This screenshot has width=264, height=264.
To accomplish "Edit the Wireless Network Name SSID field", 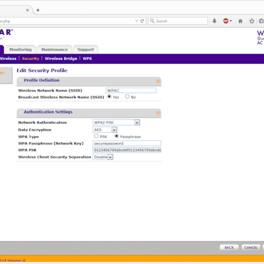I will point(131,90).
